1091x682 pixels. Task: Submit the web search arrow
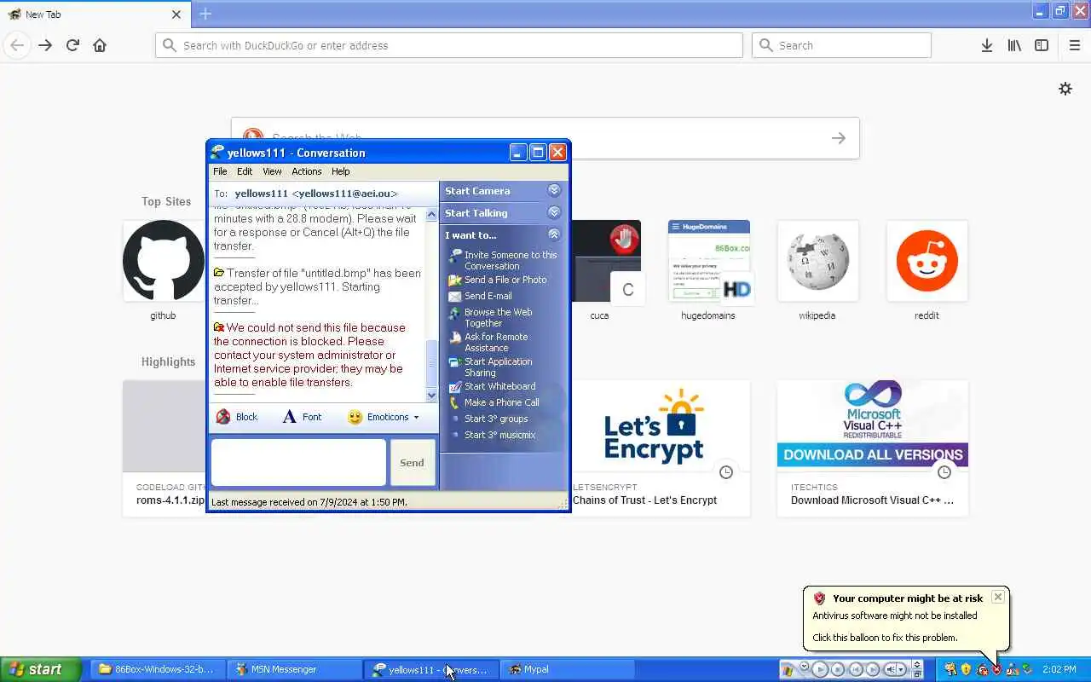839,138
